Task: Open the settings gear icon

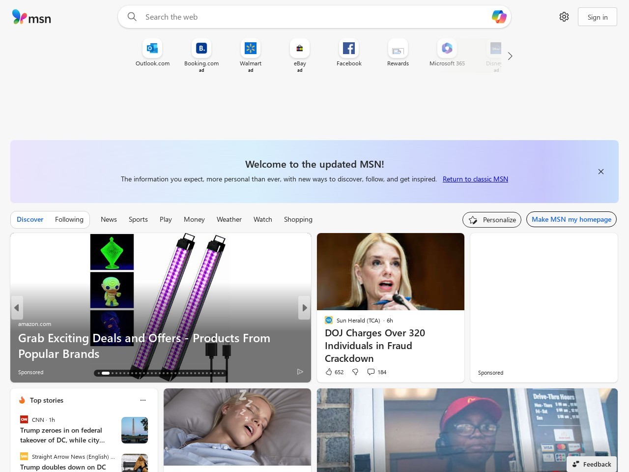Action: (564, 17)
